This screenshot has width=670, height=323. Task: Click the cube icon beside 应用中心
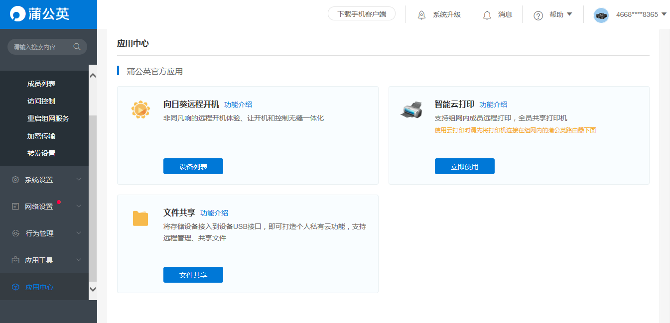pyautogui.click(x=15, y=287)
